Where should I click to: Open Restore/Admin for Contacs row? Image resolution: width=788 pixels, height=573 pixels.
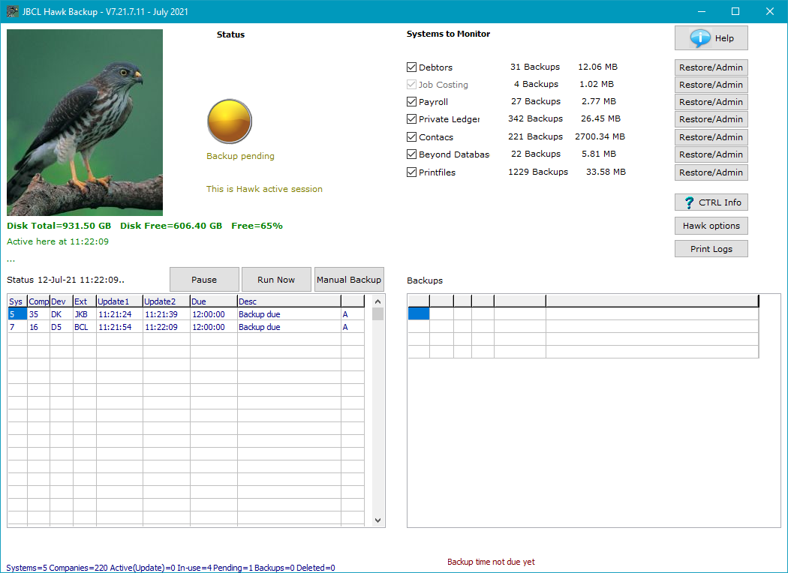tap(711, 137)
